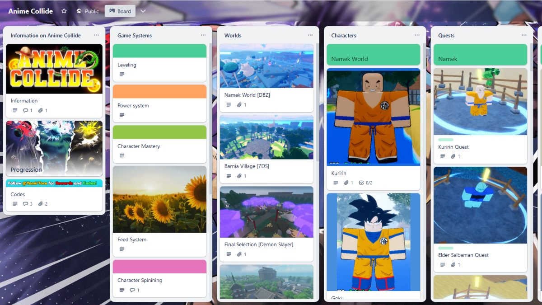Click the attachment icon on Final Selection card
The width and height of the screenshot is (542, 305).
pos(239,254)
